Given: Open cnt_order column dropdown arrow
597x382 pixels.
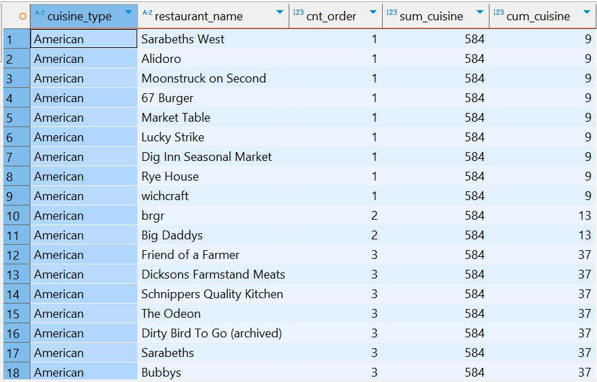Looking at the screenshot, I should pos(373,12).
